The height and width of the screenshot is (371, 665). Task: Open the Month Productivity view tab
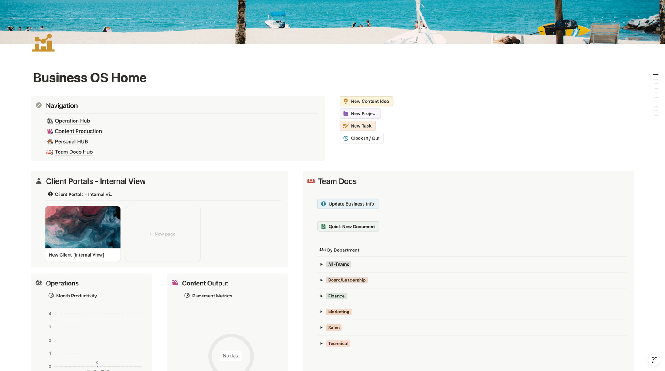coord(73,296)
